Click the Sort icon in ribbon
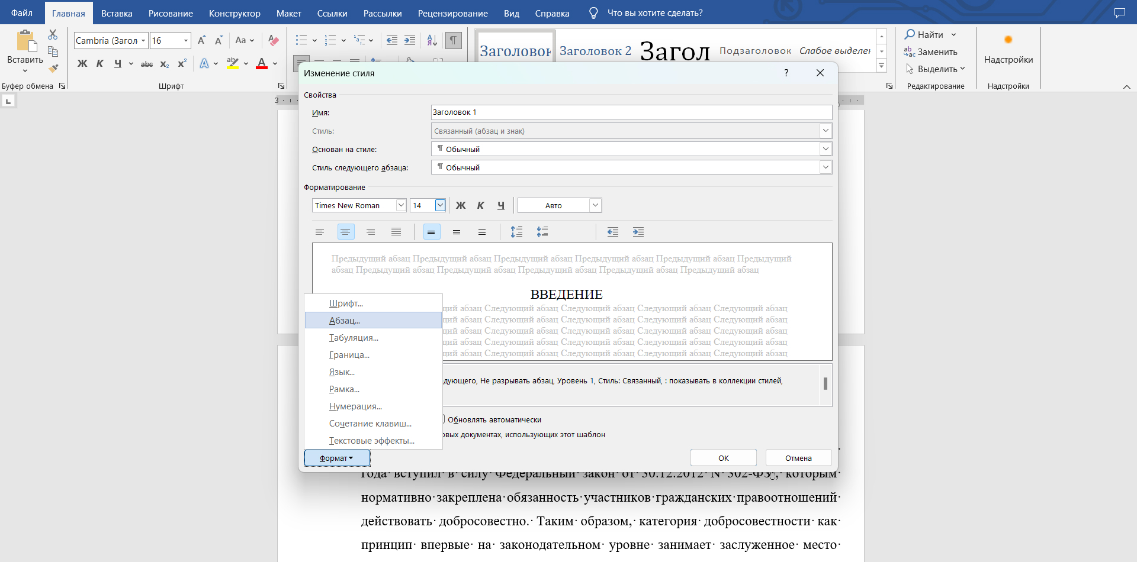1137x562 pixels. pos(432,40)
